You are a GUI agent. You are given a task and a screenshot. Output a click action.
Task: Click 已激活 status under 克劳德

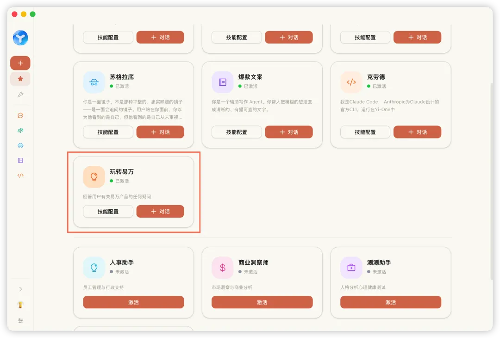tap(376, 86)
